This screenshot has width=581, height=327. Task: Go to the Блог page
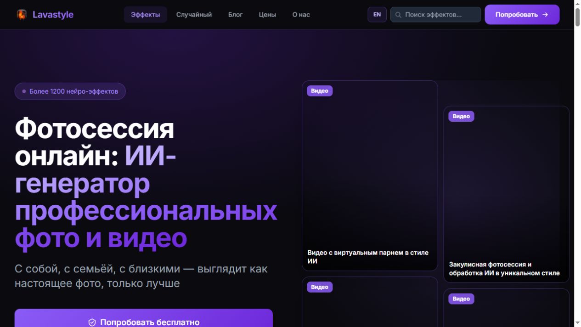(x=236, y=15)
